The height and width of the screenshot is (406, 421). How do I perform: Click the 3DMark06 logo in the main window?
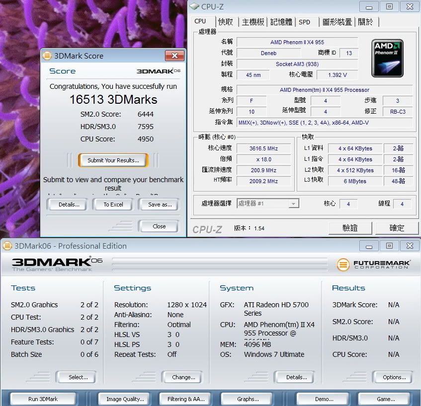(x=57, y=264)
